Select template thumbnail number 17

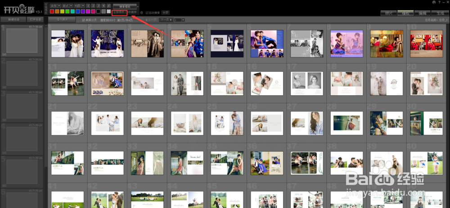click(307, 84)
